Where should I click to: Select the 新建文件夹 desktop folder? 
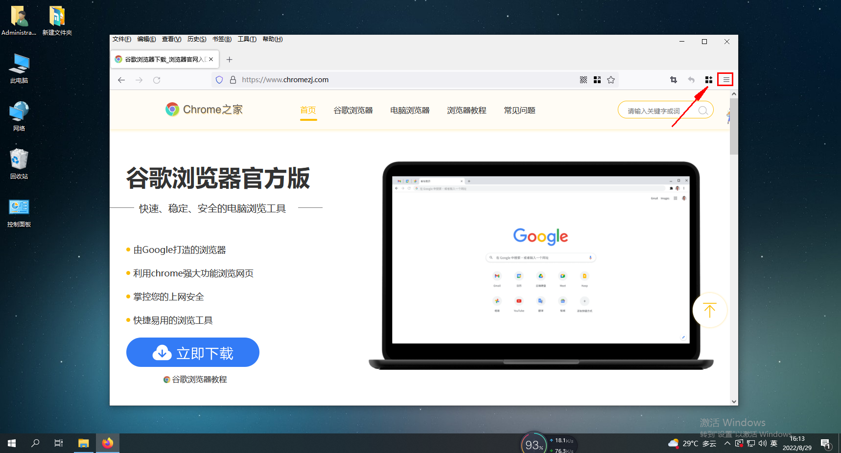coord(57,21)
